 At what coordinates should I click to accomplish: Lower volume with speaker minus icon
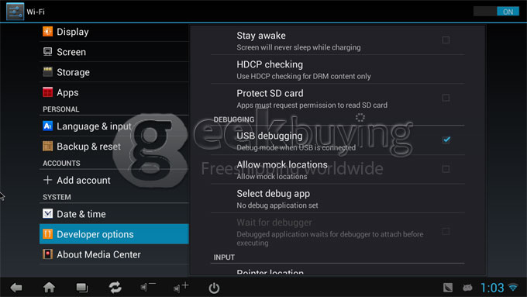point(147,287)
